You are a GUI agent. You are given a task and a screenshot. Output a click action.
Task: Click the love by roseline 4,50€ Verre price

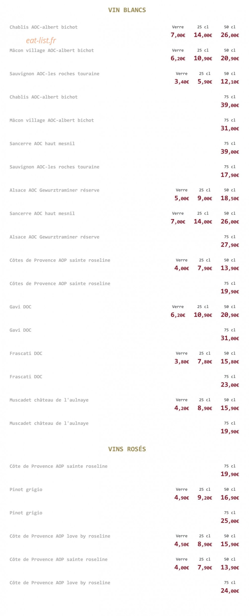(182, 544)
